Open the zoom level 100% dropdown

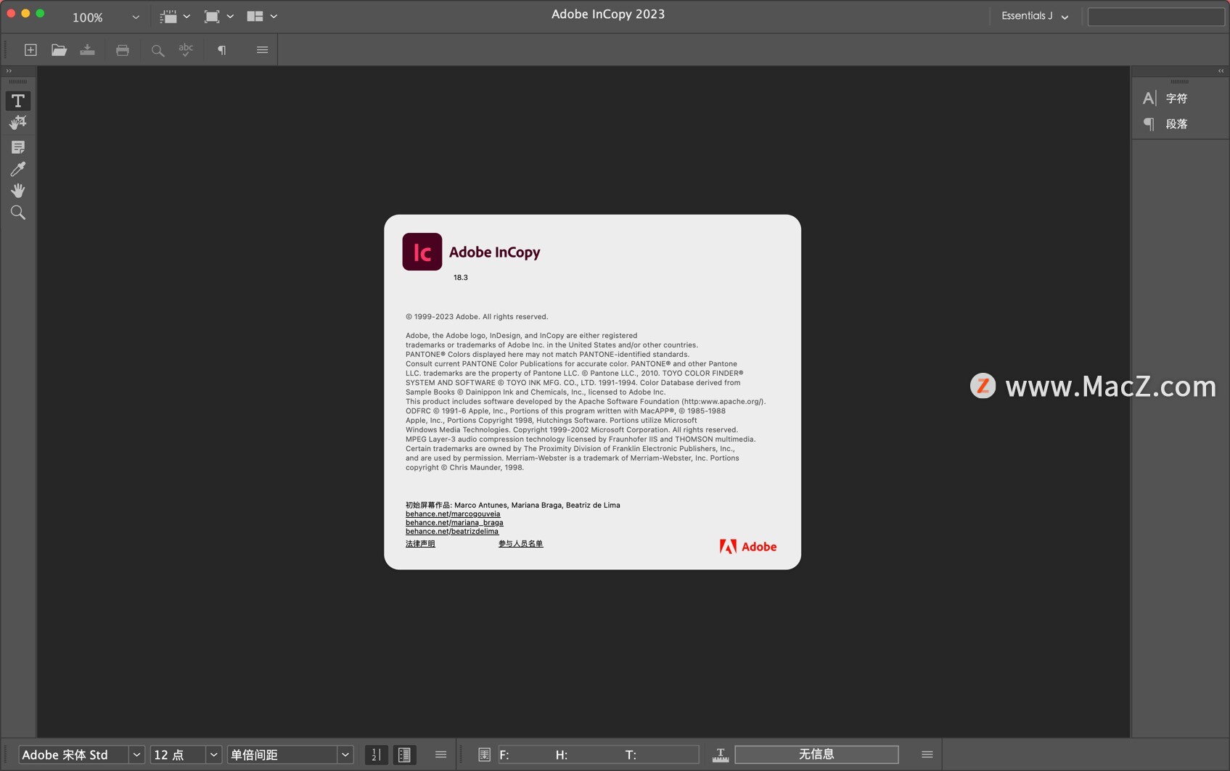[x=135, y=17]
